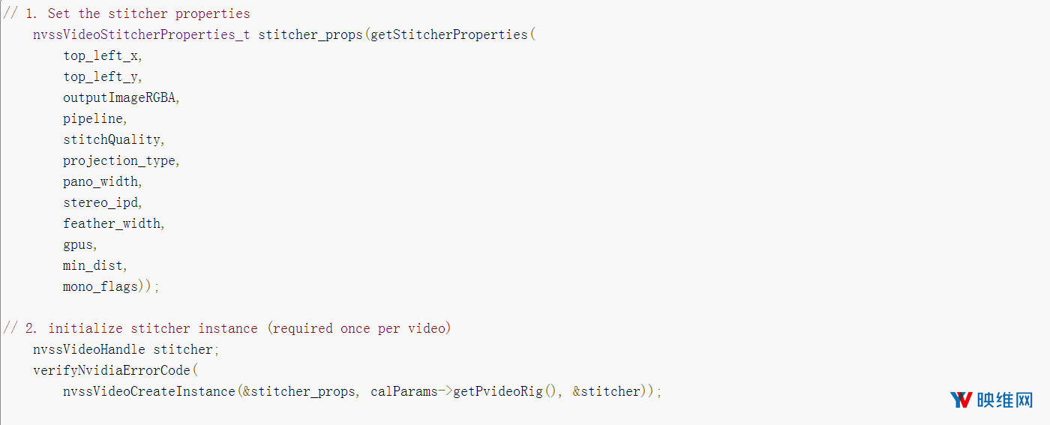Click the nvssVideoStitcherProperties_t type name
The image size is (1050, 425).
pyautogui.click(x=142, y=34)
